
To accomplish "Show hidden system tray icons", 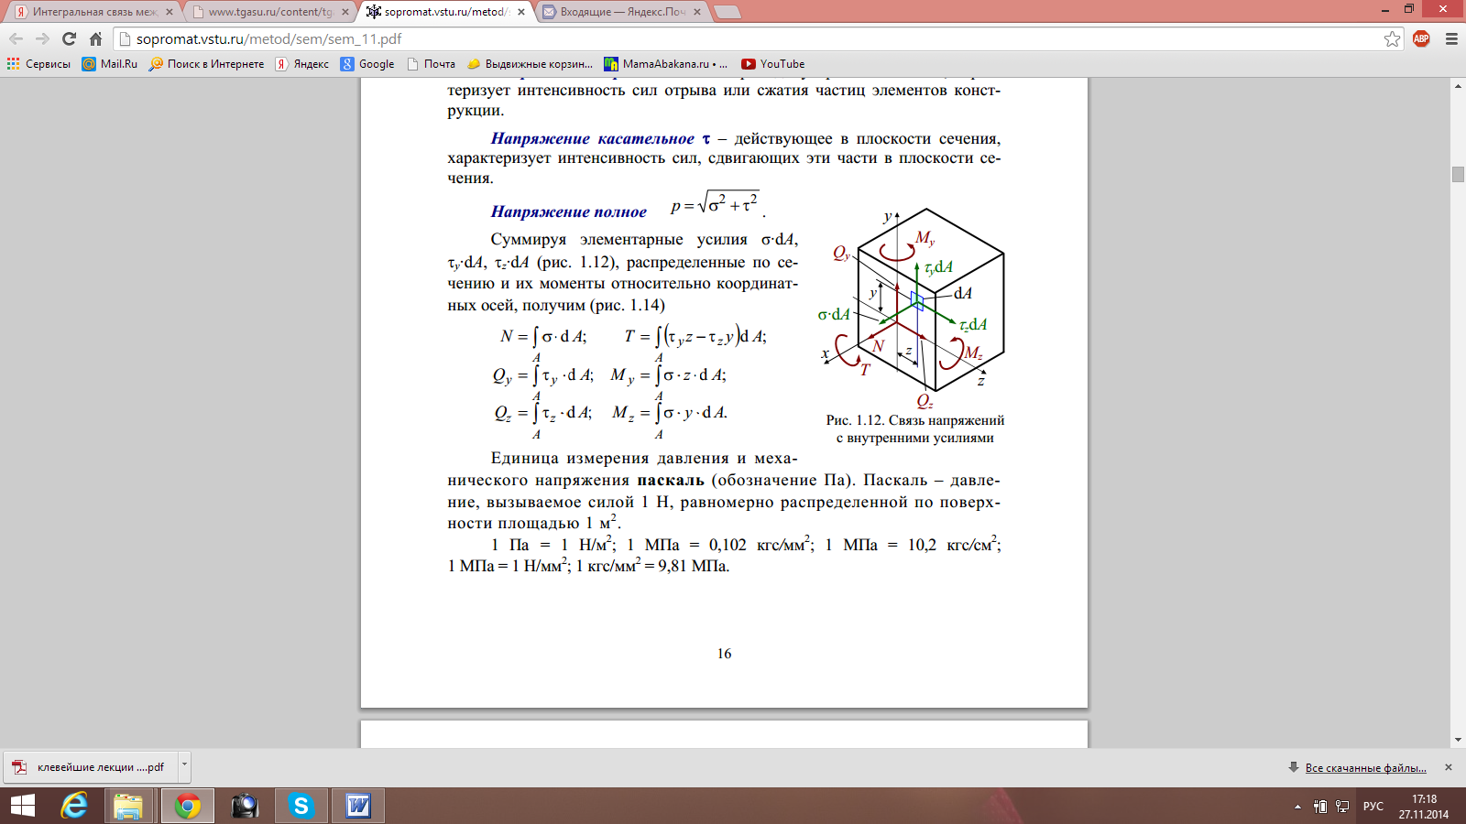I will pos(1297,807).
